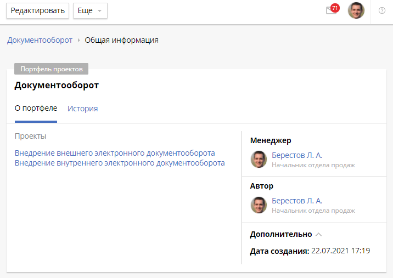Click Начальник отдела продаж under Автор

click(313, 211)
